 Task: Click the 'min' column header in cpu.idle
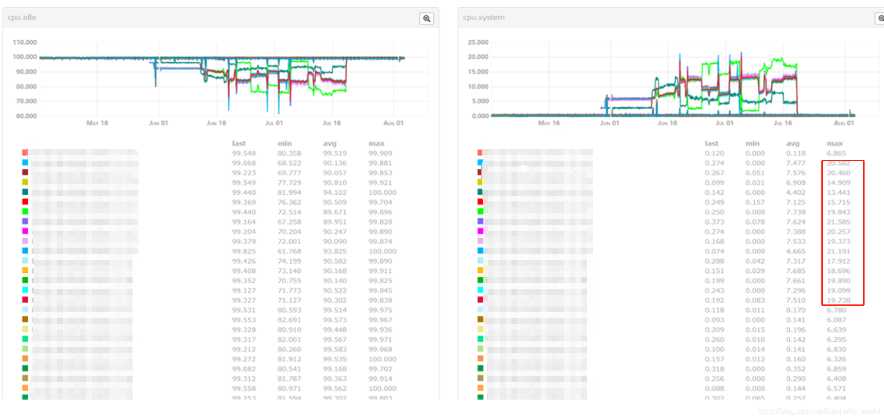[285, 143]
